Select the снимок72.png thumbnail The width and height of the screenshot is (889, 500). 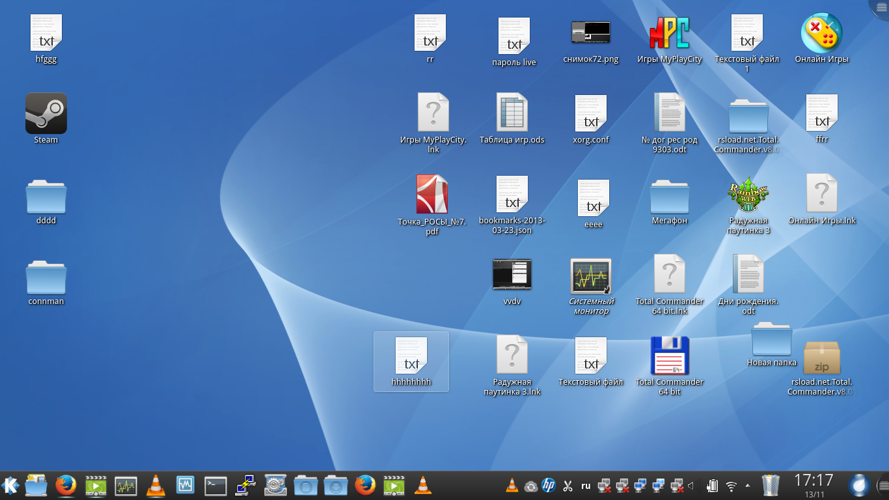coord(591,33)
